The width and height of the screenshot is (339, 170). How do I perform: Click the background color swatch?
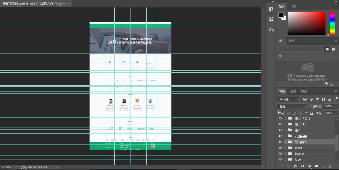point(285,19)
